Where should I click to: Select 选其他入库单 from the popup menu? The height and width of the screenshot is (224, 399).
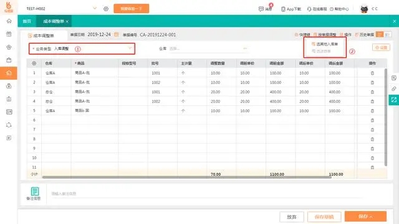pyautogui.click(x=325, y=44)
